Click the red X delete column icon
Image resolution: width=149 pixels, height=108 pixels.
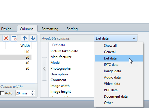click(x=6, y=38)
